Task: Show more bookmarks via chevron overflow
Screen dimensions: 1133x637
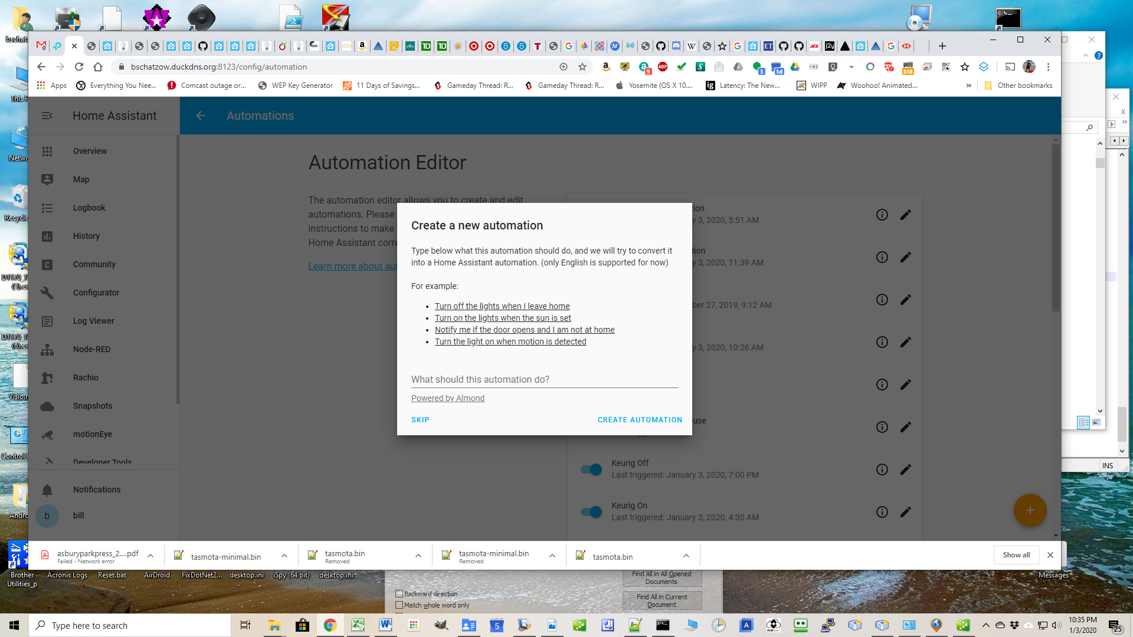Action: pos(968,86)
